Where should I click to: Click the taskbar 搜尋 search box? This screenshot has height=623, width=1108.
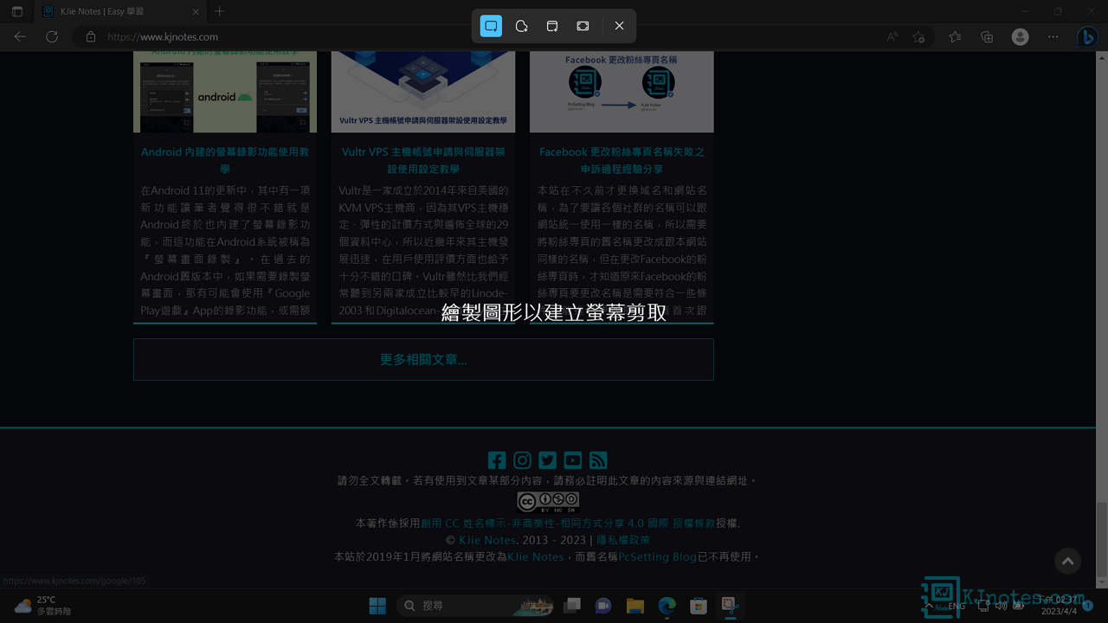(x=476, y=606)
